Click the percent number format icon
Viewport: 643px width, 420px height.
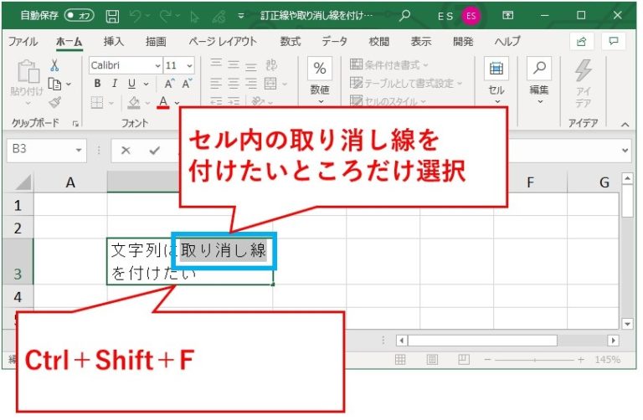tap(319, 69)
